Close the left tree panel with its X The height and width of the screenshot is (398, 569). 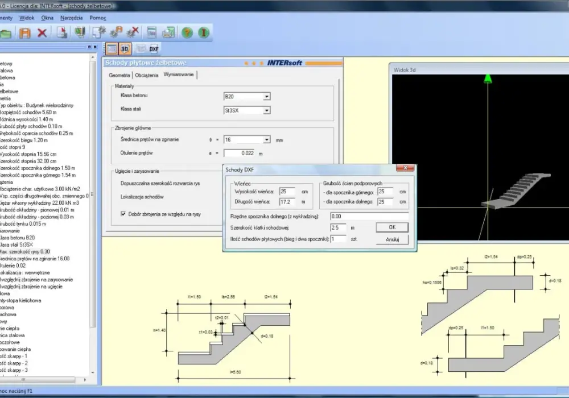click(x=95, y=47)
